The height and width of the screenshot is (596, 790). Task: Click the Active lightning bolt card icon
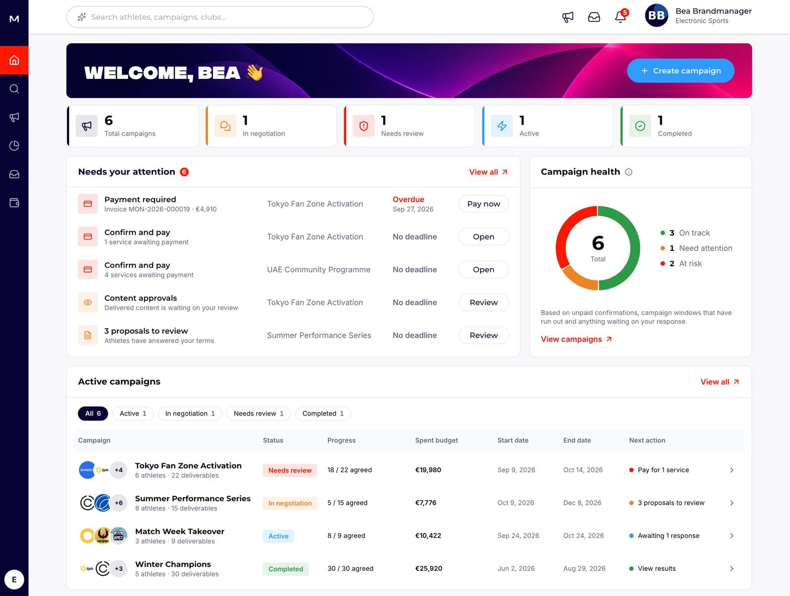(x=502, y=126)
